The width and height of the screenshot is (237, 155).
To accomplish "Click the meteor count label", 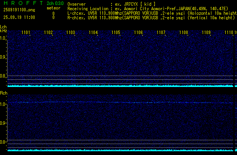I will (x=53, y=8).
